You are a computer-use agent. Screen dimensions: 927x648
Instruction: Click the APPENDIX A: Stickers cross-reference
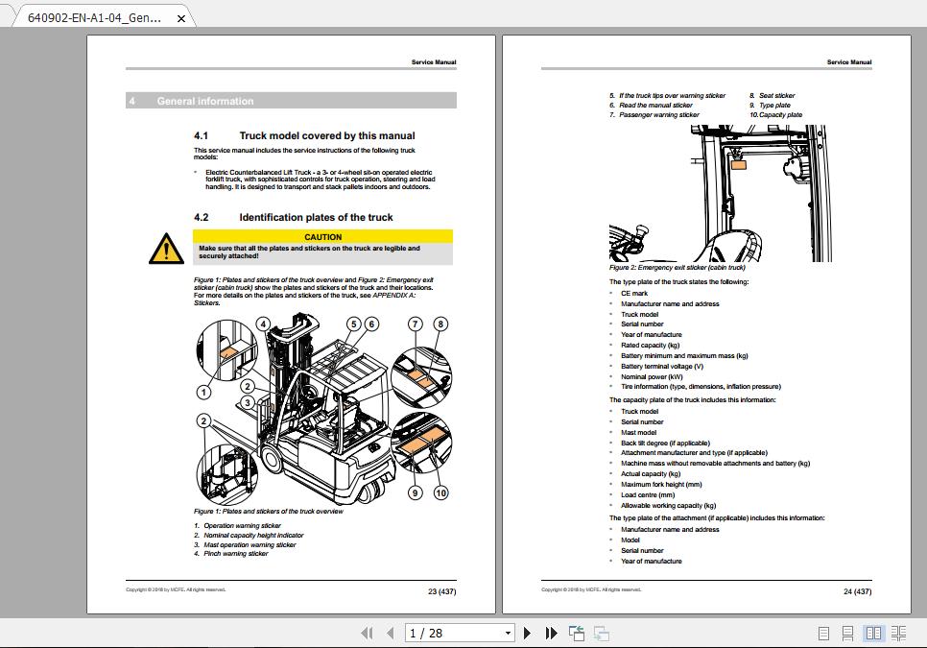coord(395,294)
